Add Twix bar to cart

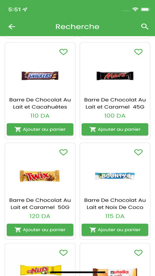[x=40, y=230]
